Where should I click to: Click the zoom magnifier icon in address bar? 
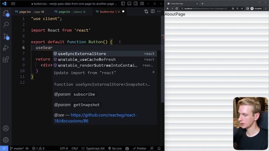click(237, 8)
